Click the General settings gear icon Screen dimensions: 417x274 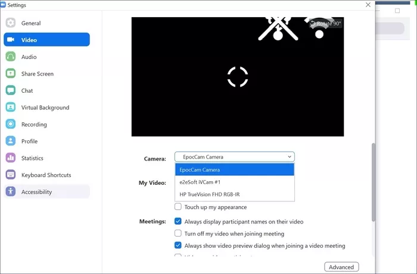tap(11, 23)
